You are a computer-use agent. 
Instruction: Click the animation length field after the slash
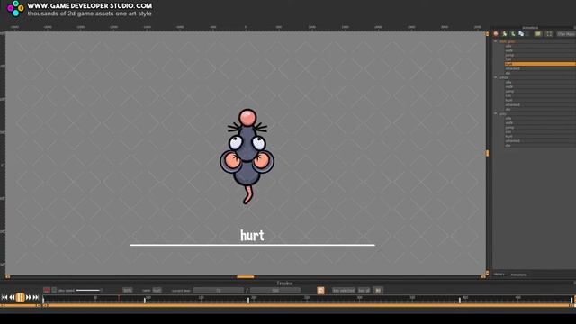[x=275, y=290]
